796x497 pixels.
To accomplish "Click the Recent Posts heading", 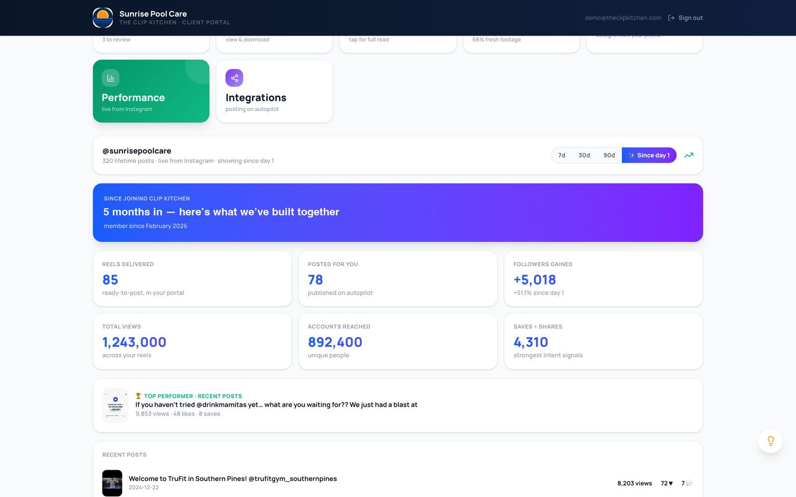I will coord(124,455).
